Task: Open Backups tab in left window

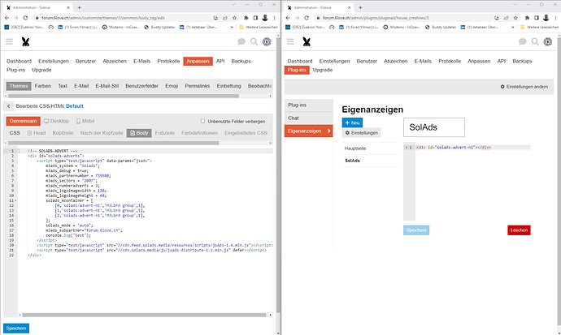Action: (241, 62)
